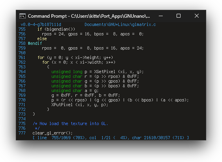
Task: Click empty line number 760
Action: click(x=22, y=53)
